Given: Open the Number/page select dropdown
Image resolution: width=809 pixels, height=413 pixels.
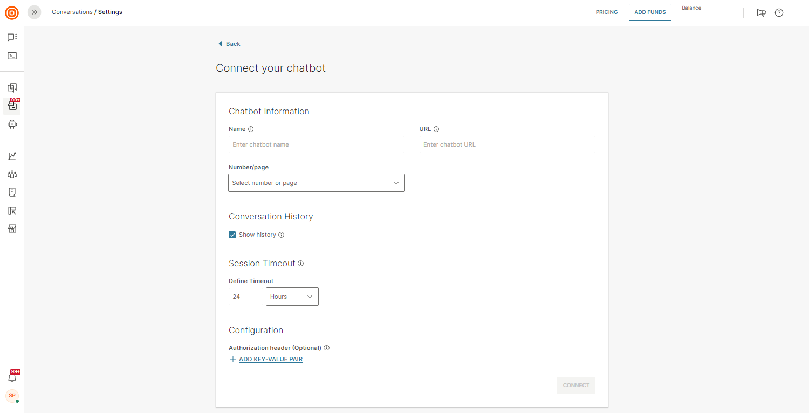Looking at the screenshot, I should [x=317, y=183].
